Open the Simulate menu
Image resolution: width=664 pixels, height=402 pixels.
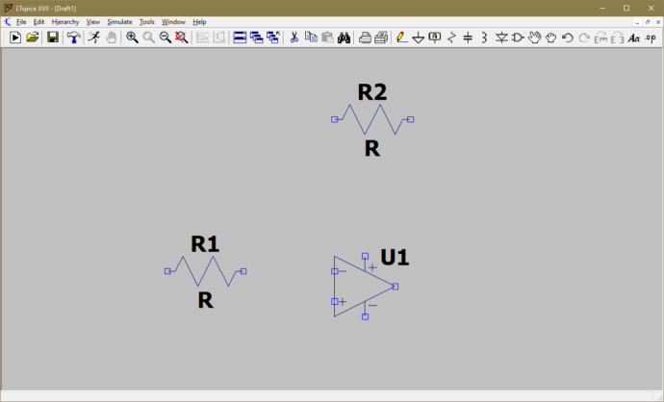coord(119,21)
